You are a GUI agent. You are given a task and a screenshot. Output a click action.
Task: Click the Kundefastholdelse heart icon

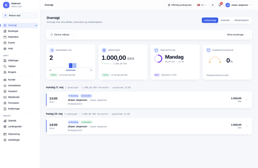pos(209,50)
